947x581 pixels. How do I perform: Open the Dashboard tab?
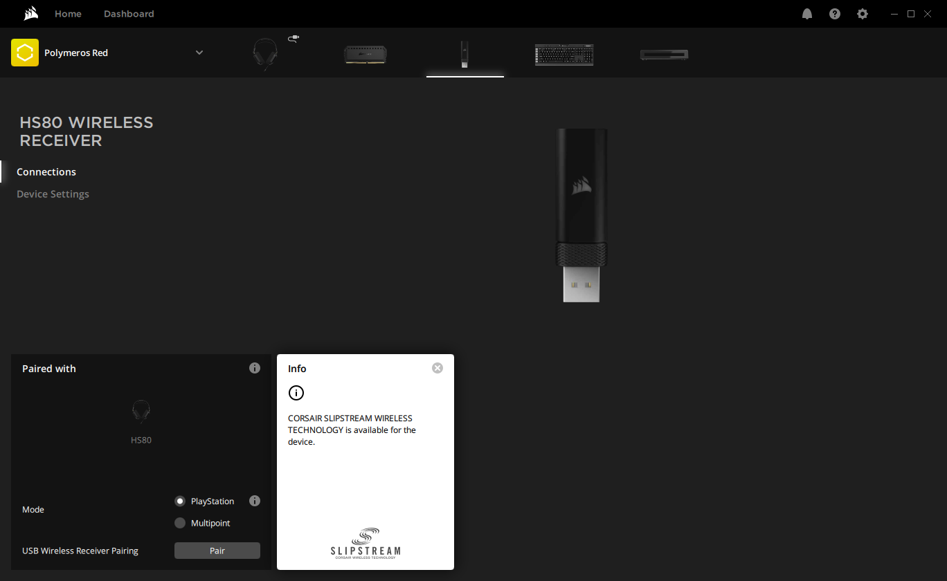pyautogui.click(x=129, y=14)
